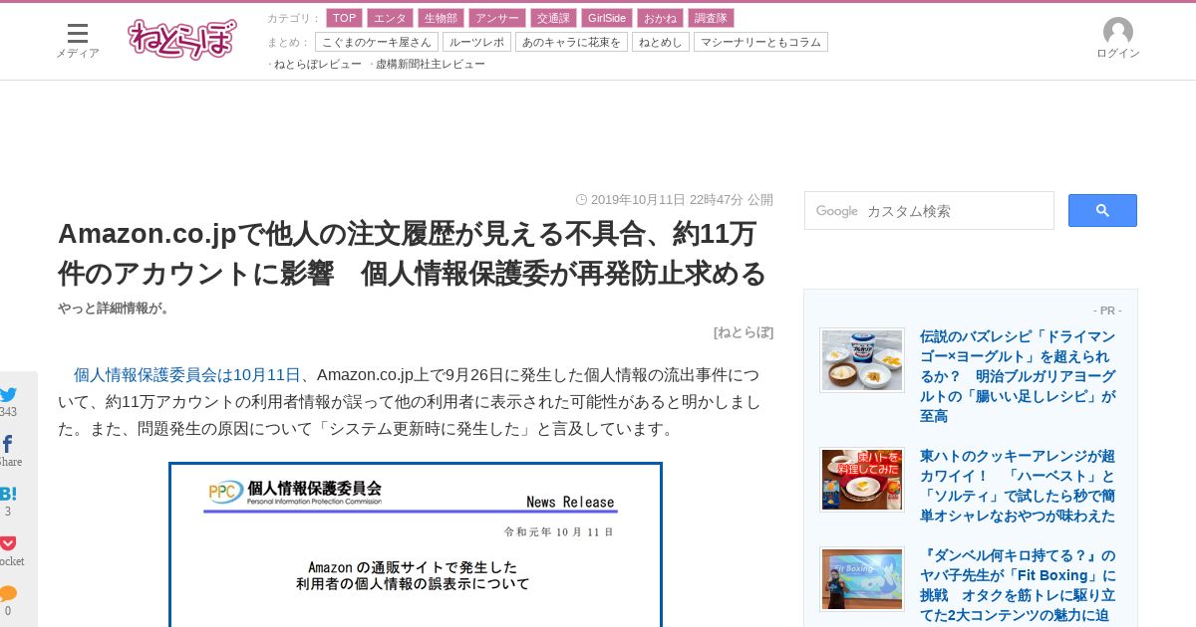Screen dimensions: 1196x627
Task: Select the アンサー category tab
Action: [x=496, y=18]
